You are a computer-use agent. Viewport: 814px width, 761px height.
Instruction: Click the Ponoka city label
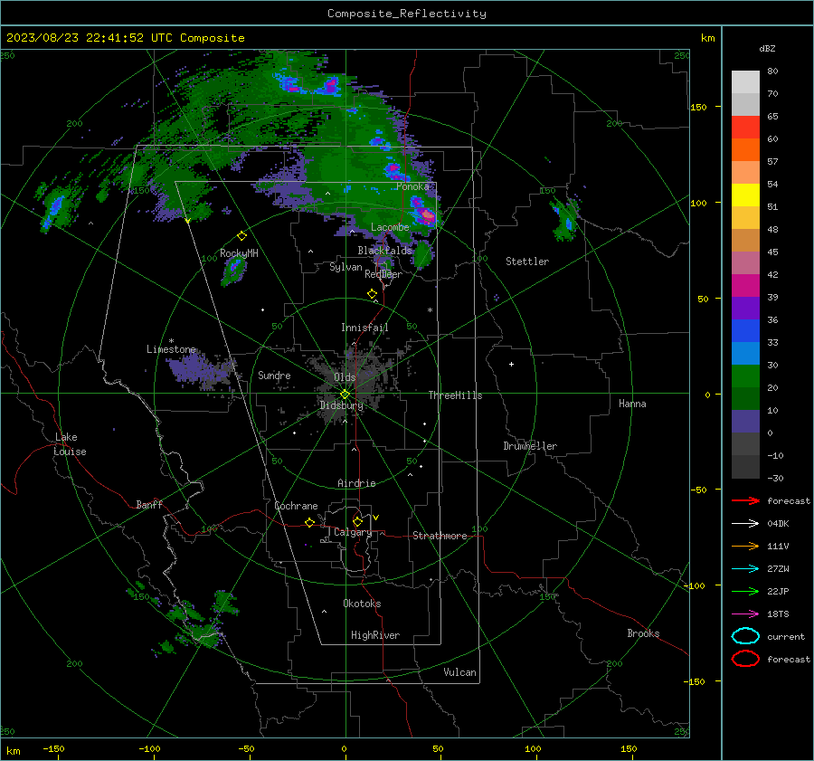[412, 186]
